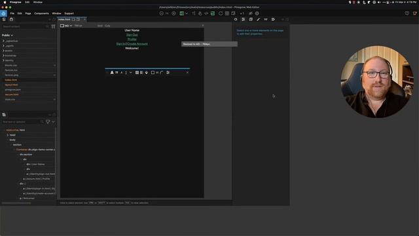Open the Public folder dropdown
The height and width of the screenshot is (236, 419).
coord(7,35)
